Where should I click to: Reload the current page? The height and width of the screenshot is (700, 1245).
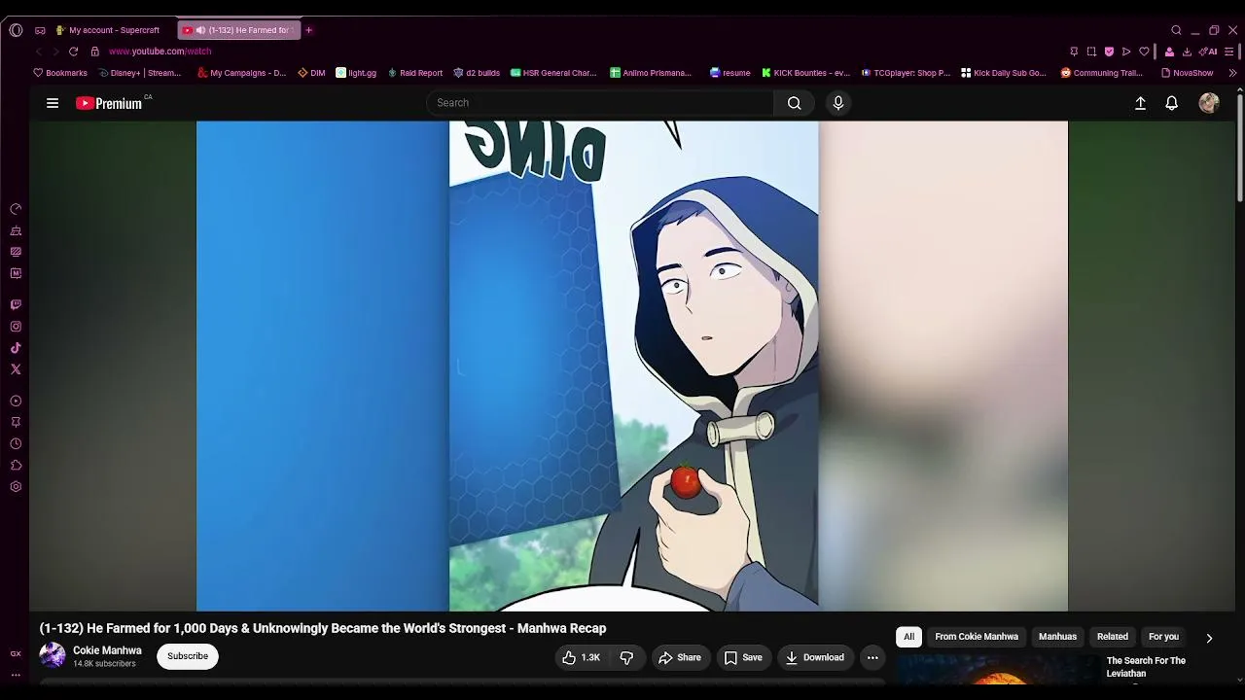pyautogui.click(x=73, y=52)
